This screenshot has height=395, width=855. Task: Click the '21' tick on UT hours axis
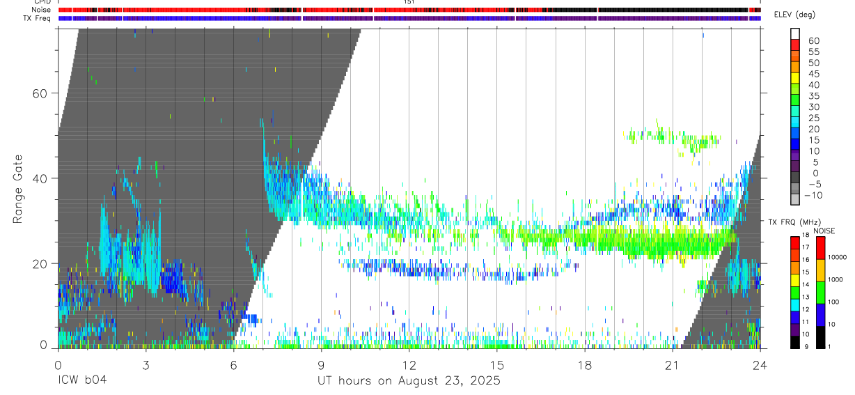click(x=672, y=364)
